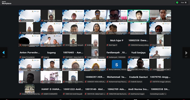The image size is (190, 100).
Task: Click Zoom Workplace logo
Action: 7,3
